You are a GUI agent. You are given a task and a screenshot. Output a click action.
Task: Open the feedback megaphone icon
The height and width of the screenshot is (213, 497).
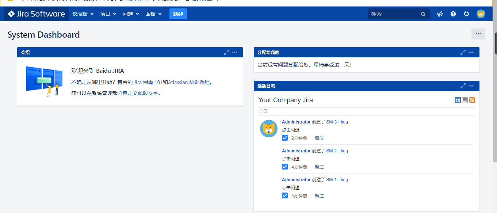pyautogui.click(x=440, y=14)
